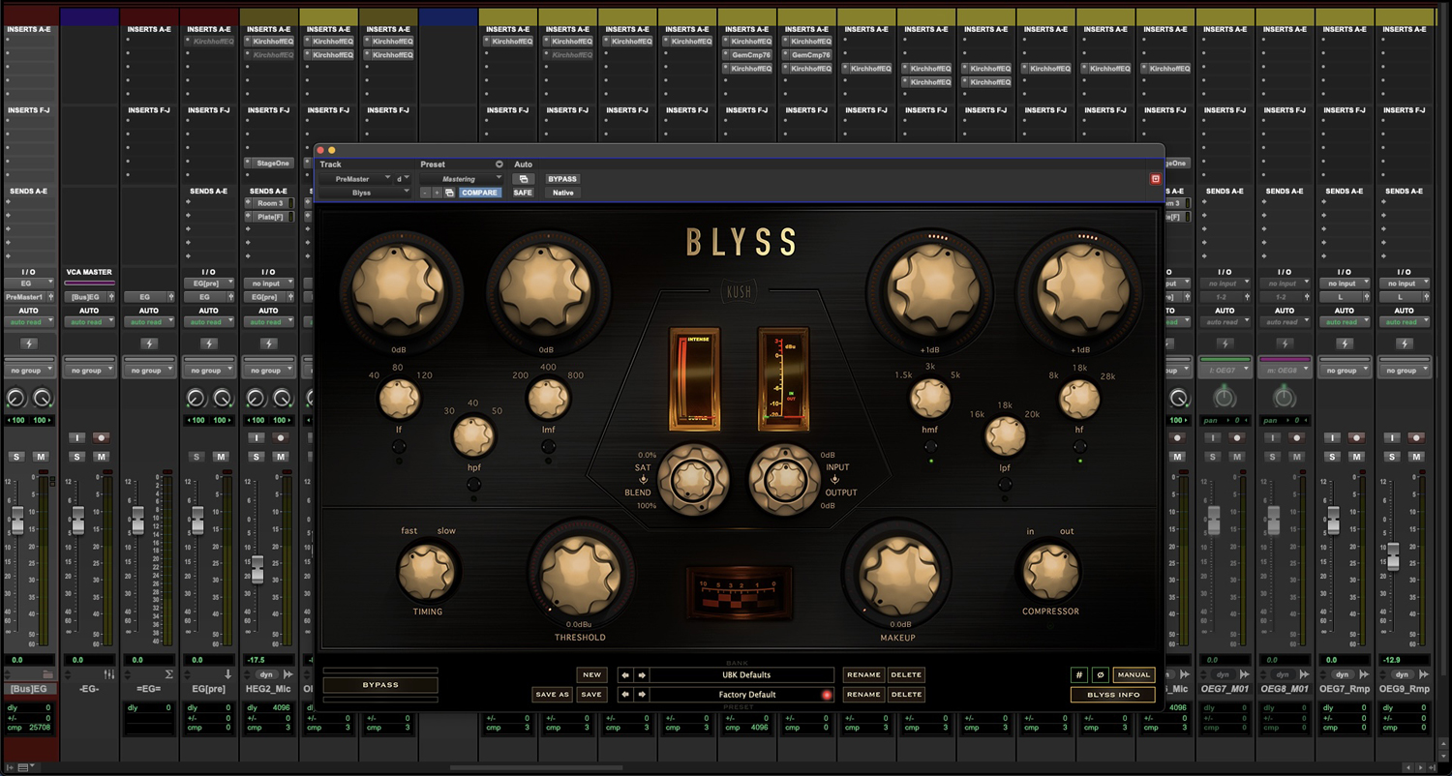
Task: Click the previous bank arrow beside UBK Defaults
Action: click(x=625, y=674)
